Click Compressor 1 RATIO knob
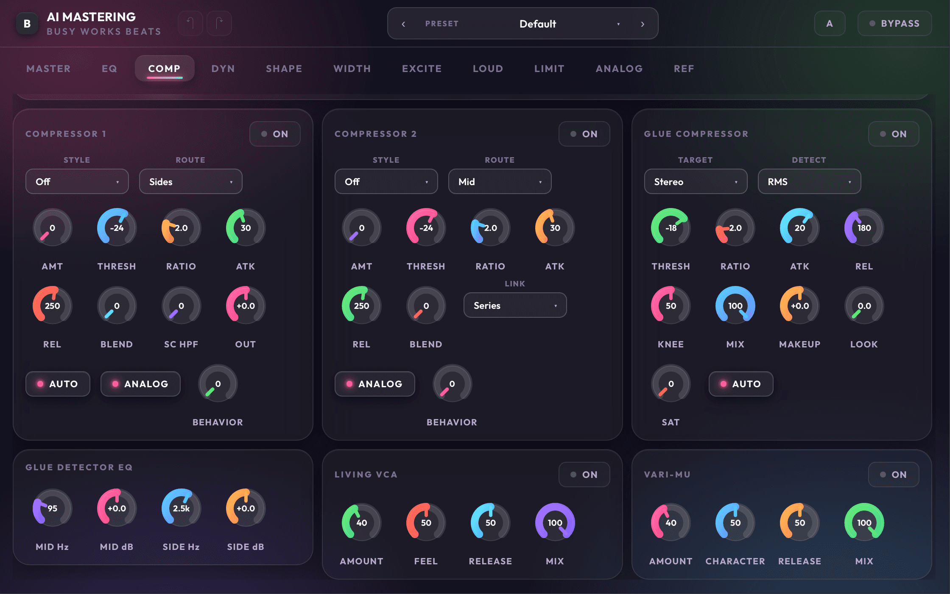 [181, 228]
